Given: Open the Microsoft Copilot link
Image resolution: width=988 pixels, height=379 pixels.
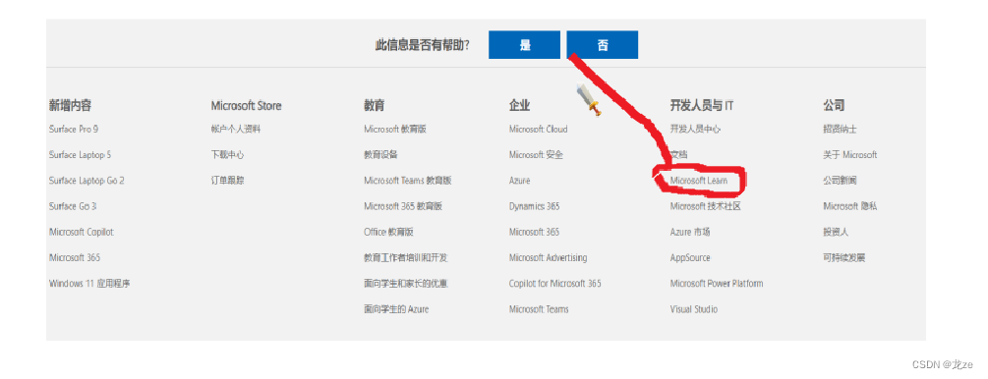Looking at the screenshot, I should [82, 233].
